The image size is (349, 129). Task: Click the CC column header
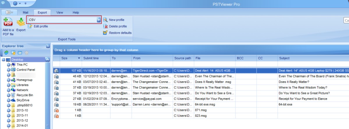267,58
